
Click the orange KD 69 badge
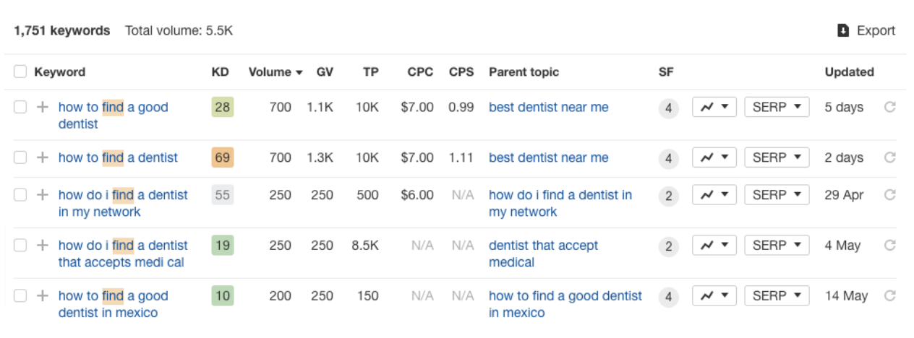coord(223,157)
